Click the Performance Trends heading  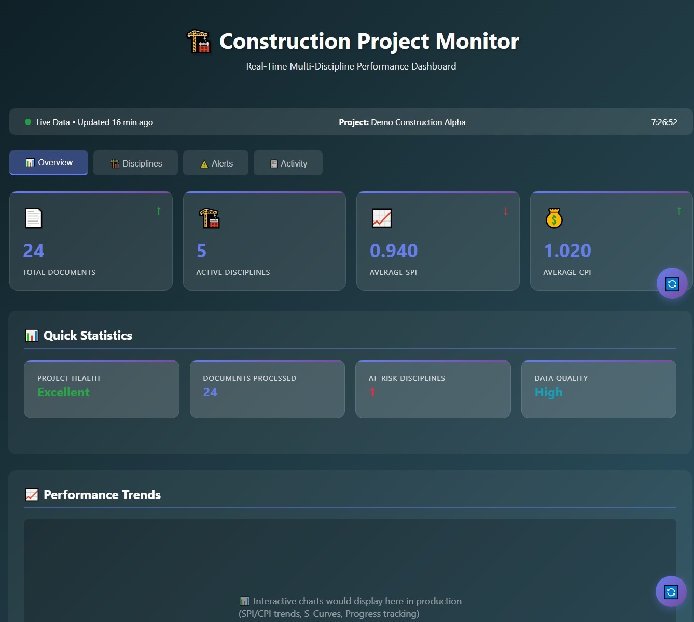coord(102,495)
